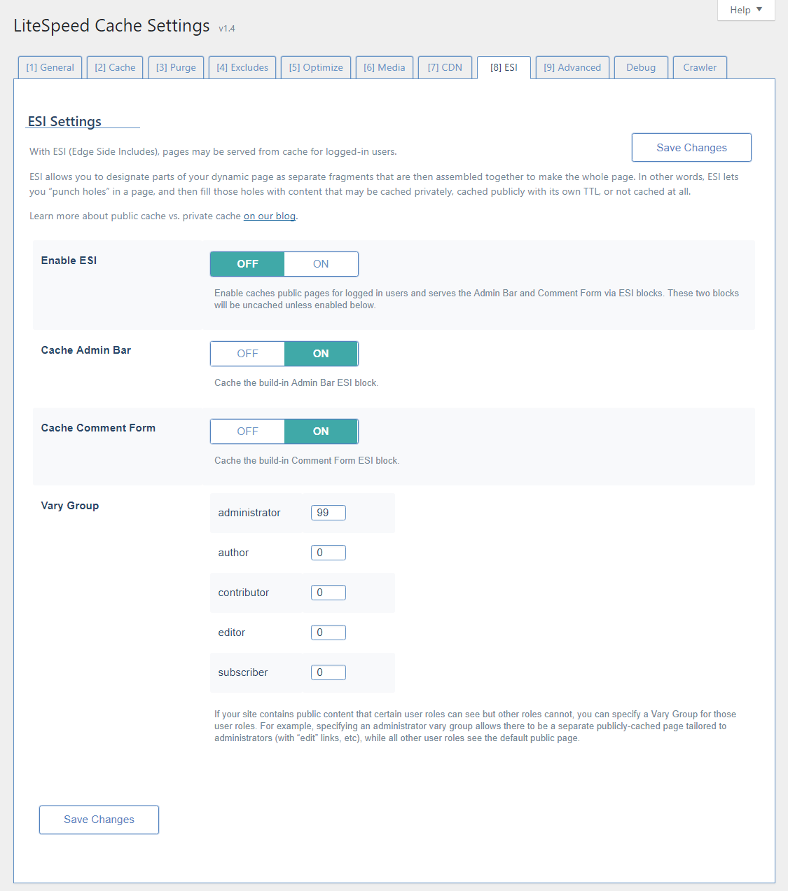This screenshot has height=891, width=788.
Task: Click the contributor vary group input
Action: (329, 593)
